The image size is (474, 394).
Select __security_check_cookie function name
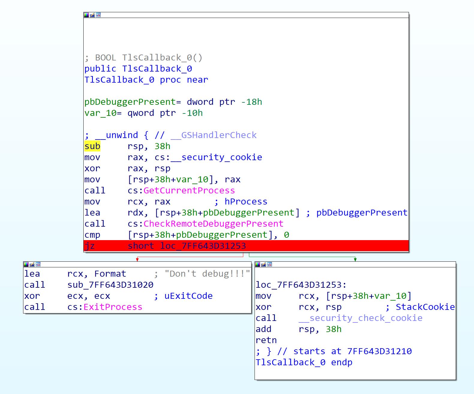[360, 318]
